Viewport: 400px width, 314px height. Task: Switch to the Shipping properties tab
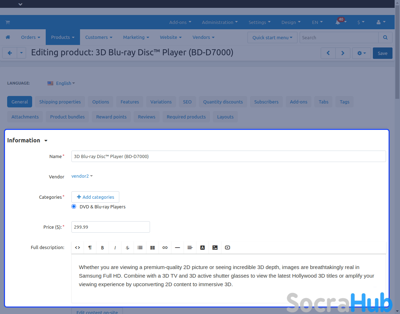60,102
